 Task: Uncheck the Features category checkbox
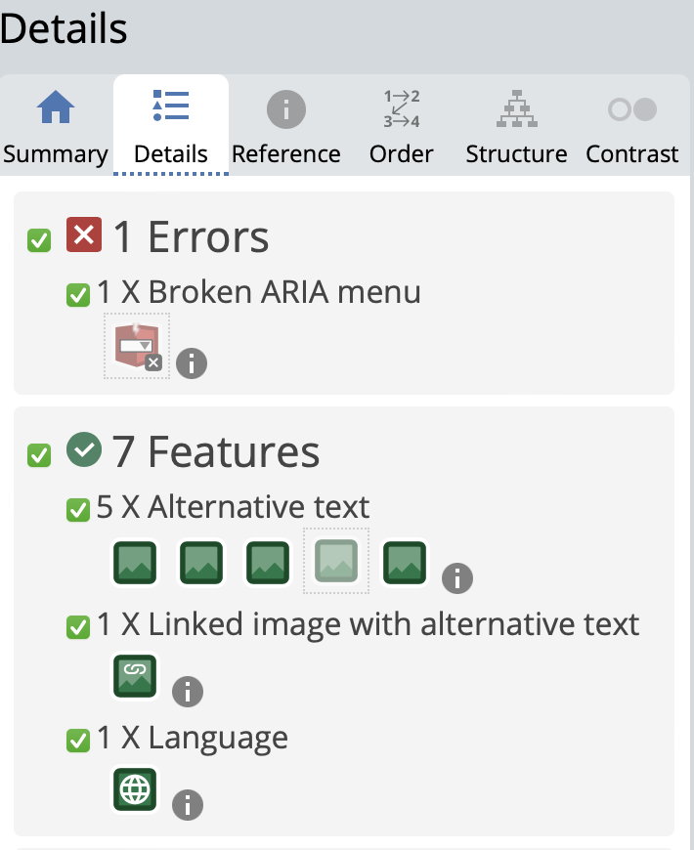[x=39, y=455]
